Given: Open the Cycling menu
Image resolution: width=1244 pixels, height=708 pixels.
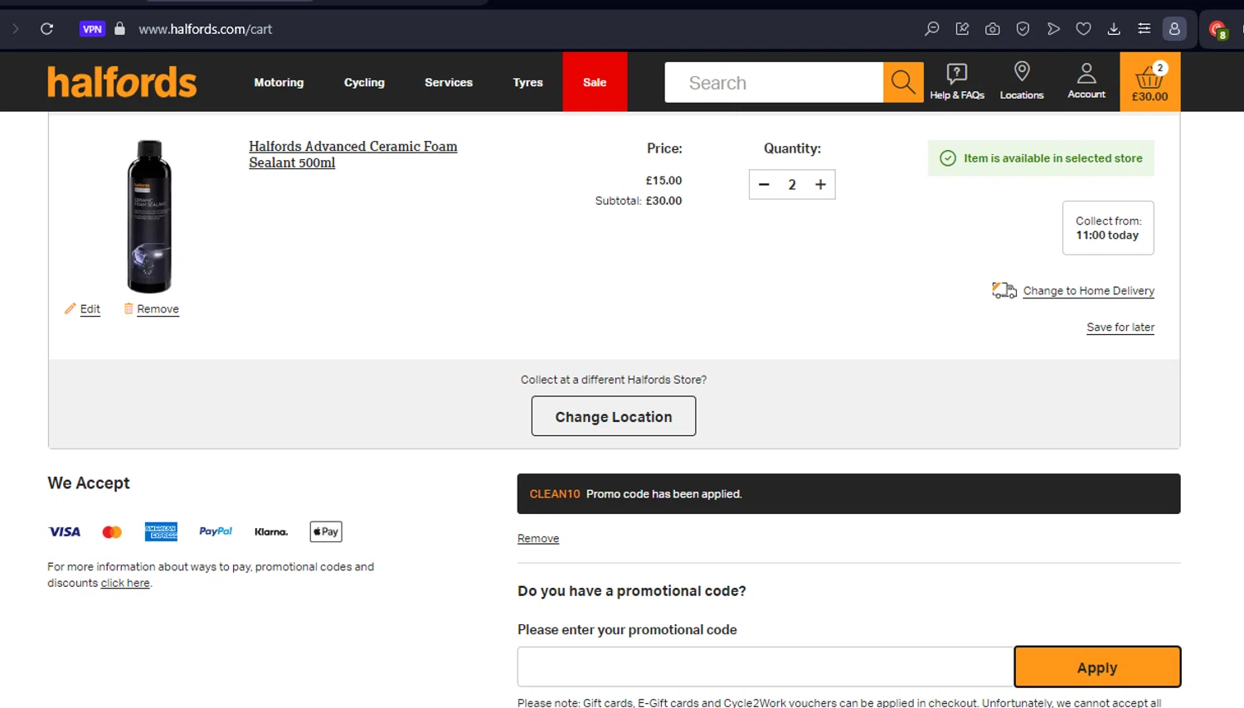Looking at the screenshot, I should pyautogui.click(x=364, y=82).
